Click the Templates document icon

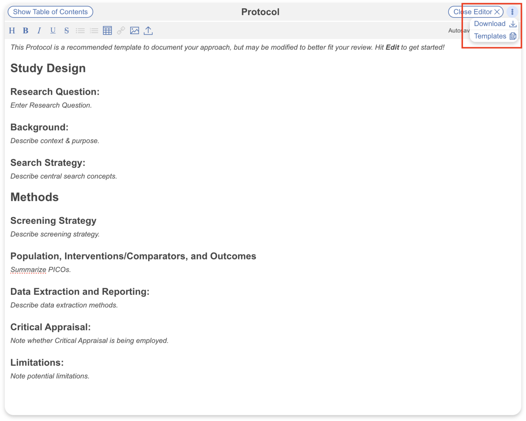pyautogui.click(x=513, y=36)
